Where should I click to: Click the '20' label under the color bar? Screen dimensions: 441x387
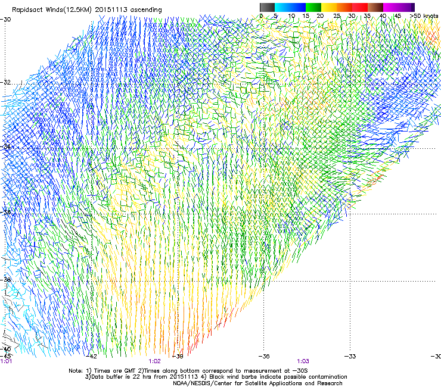point(320,16)
